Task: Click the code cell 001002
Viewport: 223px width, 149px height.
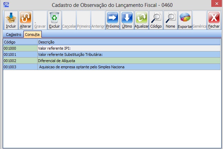Action: click(20, 61)
